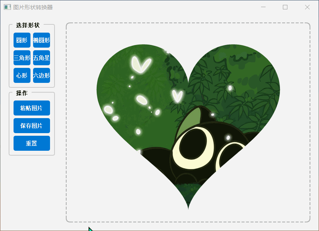This screenshot has height=231, width=319.
Task: Close the 图片形状转换器 window
Action: 307,7
